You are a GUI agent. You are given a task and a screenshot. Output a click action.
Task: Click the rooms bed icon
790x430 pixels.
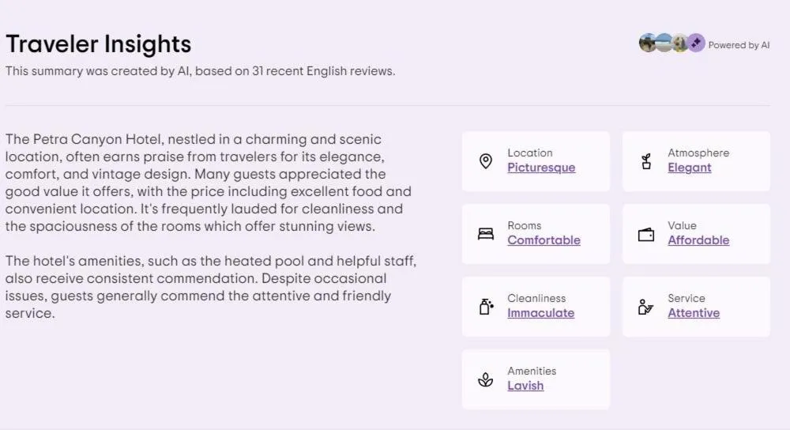point(486,234)
